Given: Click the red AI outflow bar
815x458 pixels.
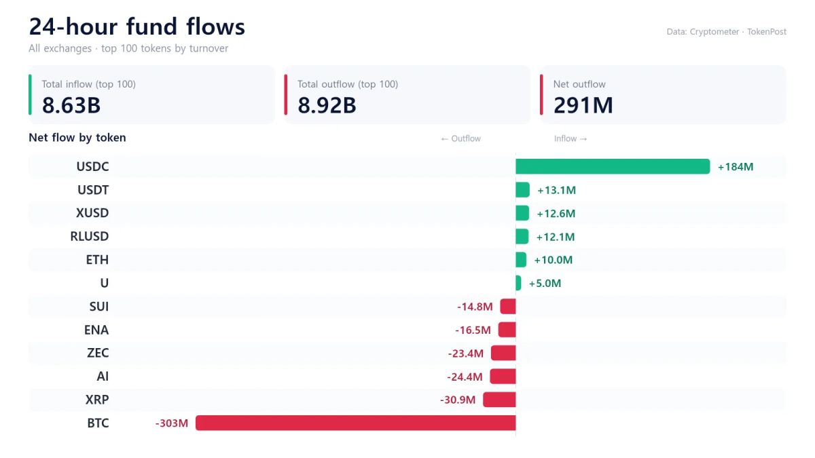Looking at the screenshot, I should pyautogui.click(x=503, y=377).
